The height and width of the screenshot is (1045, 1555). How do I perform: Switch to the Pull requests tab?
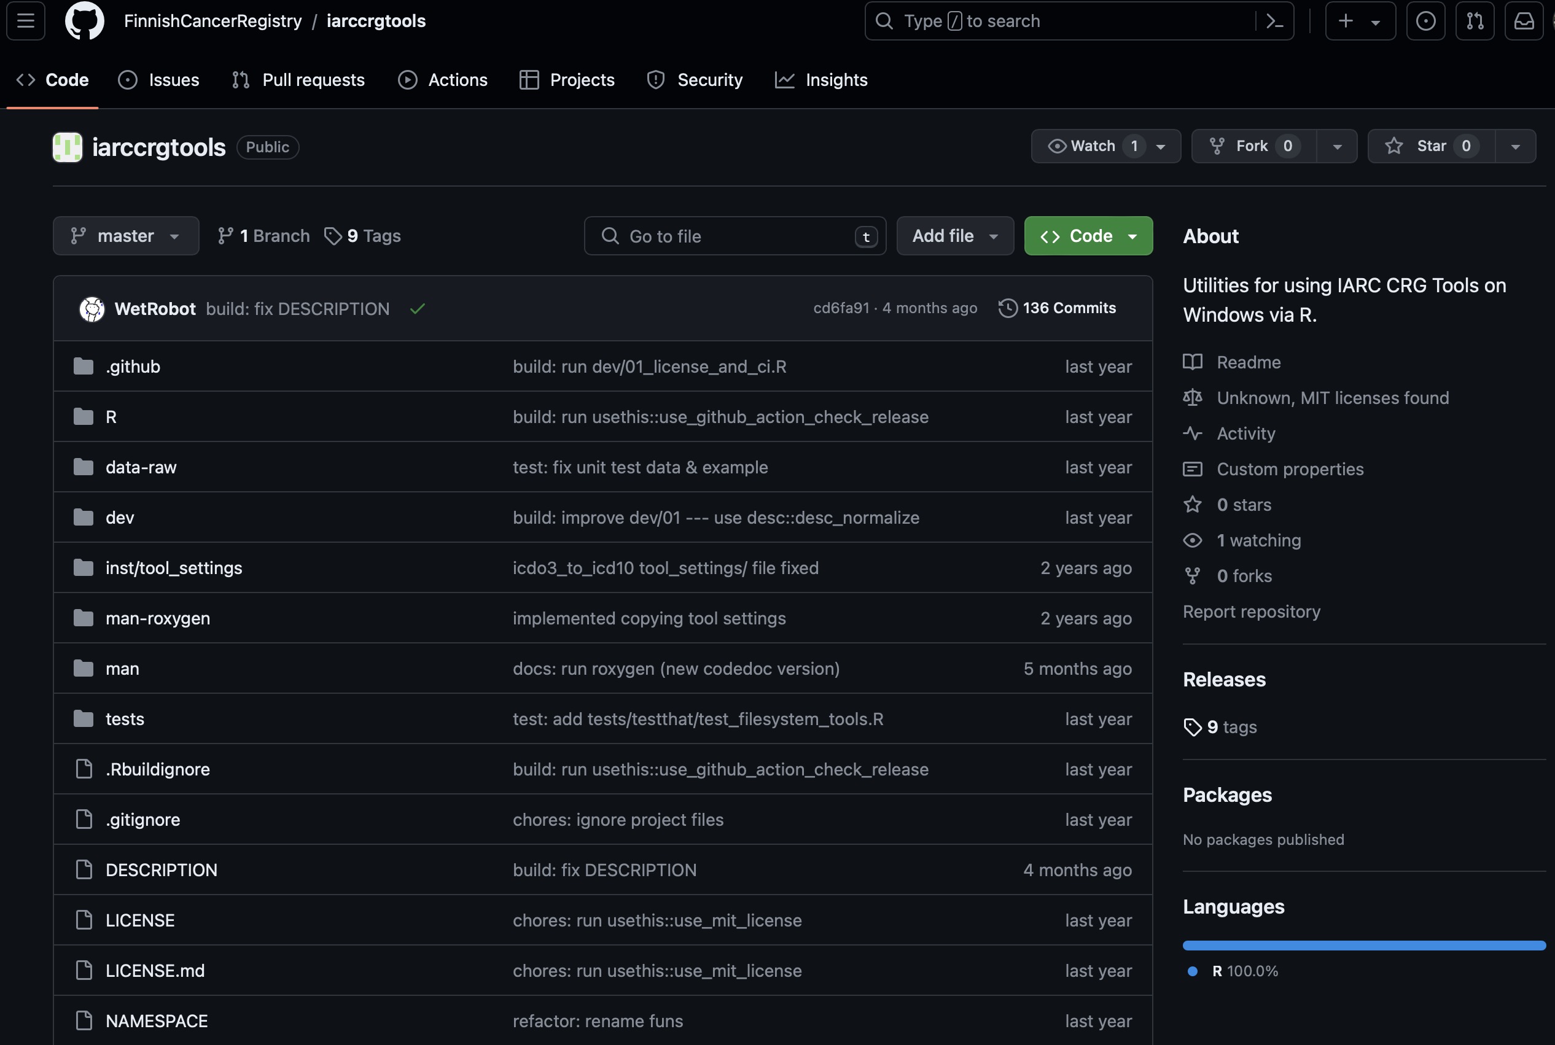298,80
